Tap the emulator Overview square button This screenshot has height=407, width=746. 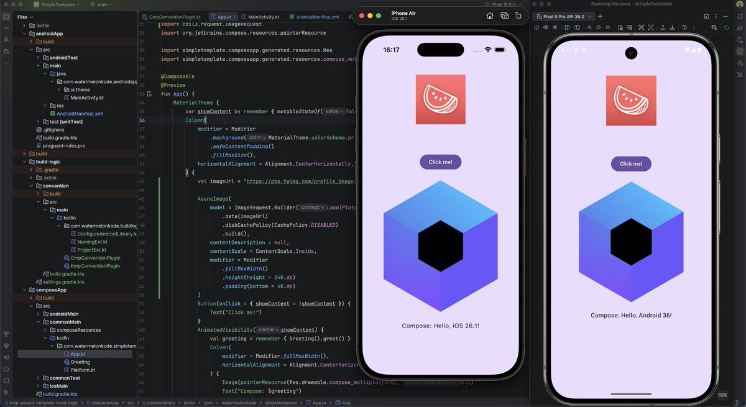point(608,27)
